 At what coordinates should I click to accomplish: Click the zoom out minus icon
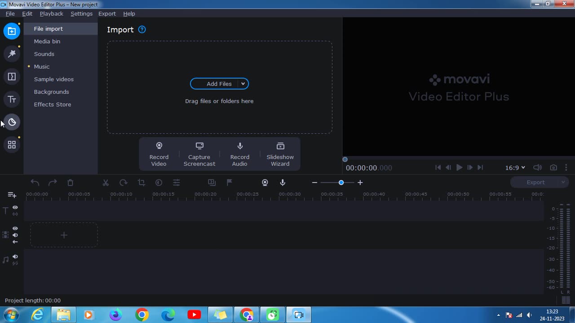pos(314,183)
